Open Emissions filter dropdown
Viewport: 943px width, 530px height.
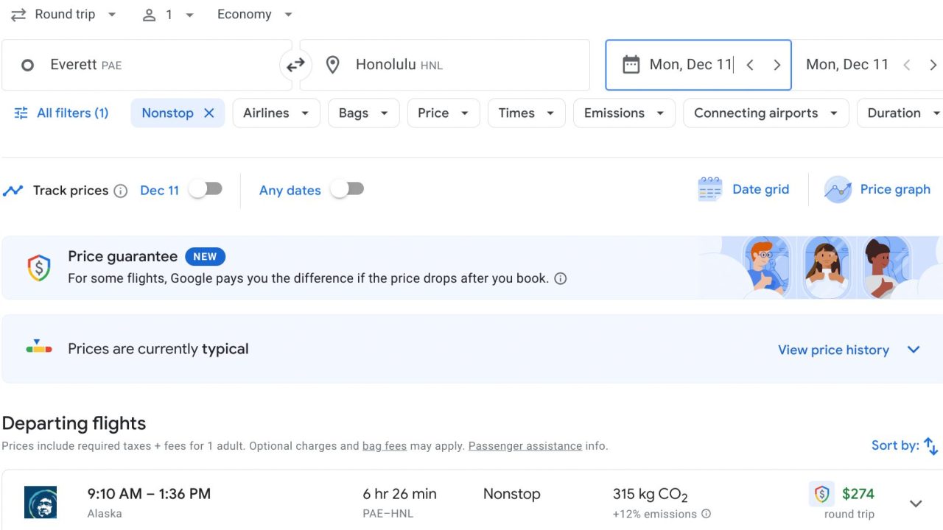(x=624, y=113)
